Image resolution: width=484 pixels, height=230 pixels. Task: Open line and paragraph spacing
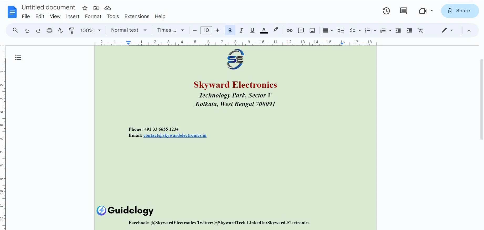[x=341, y=30]
